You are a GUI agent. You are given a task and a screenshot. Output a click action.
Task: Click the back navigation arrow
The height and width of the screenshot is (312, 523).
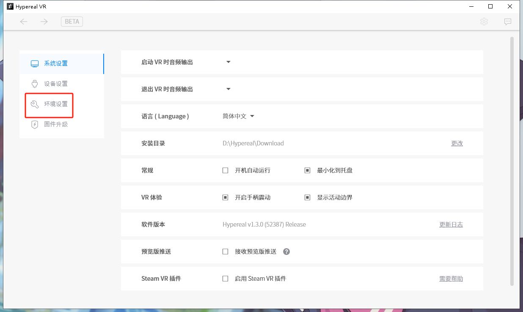(24, 22)
